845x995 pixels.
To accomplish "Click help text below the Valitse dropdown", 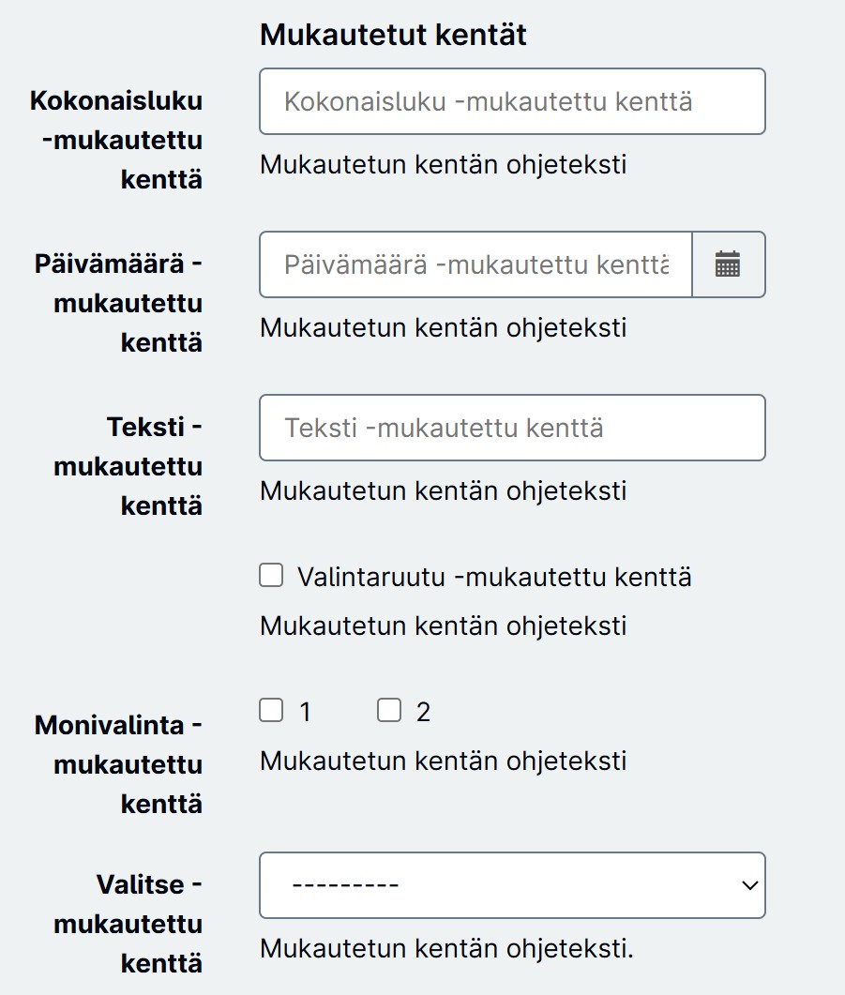I will click(446, 949).
